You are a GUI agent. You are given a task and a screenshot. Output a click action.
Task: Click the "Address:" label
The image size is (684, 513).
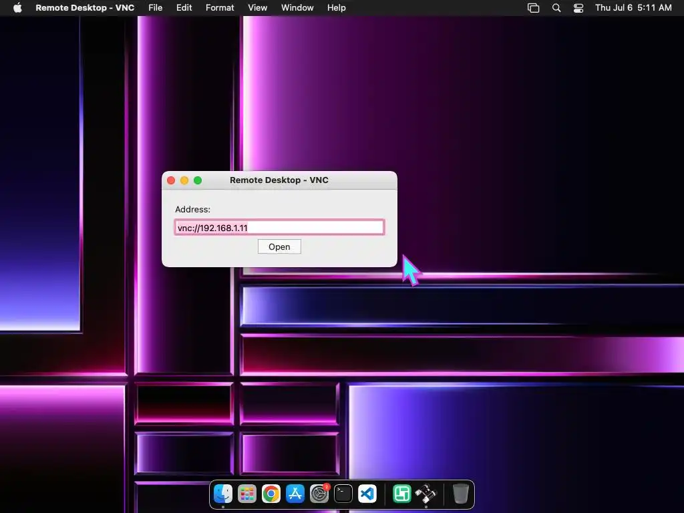(192, 209)
